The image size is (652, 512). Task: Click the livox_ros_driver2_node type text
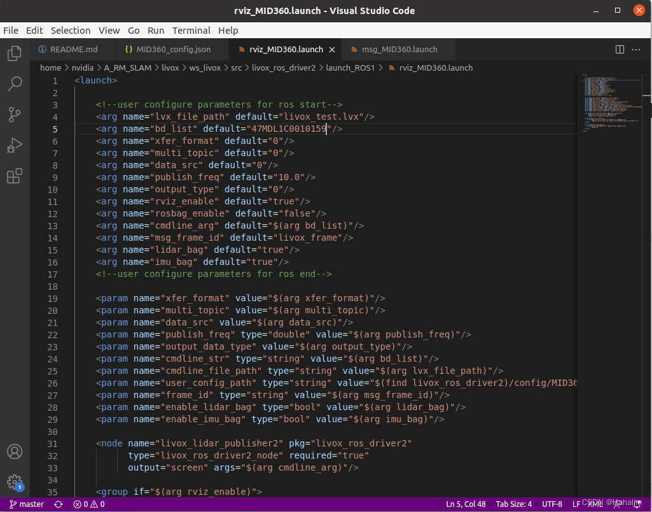219,456
